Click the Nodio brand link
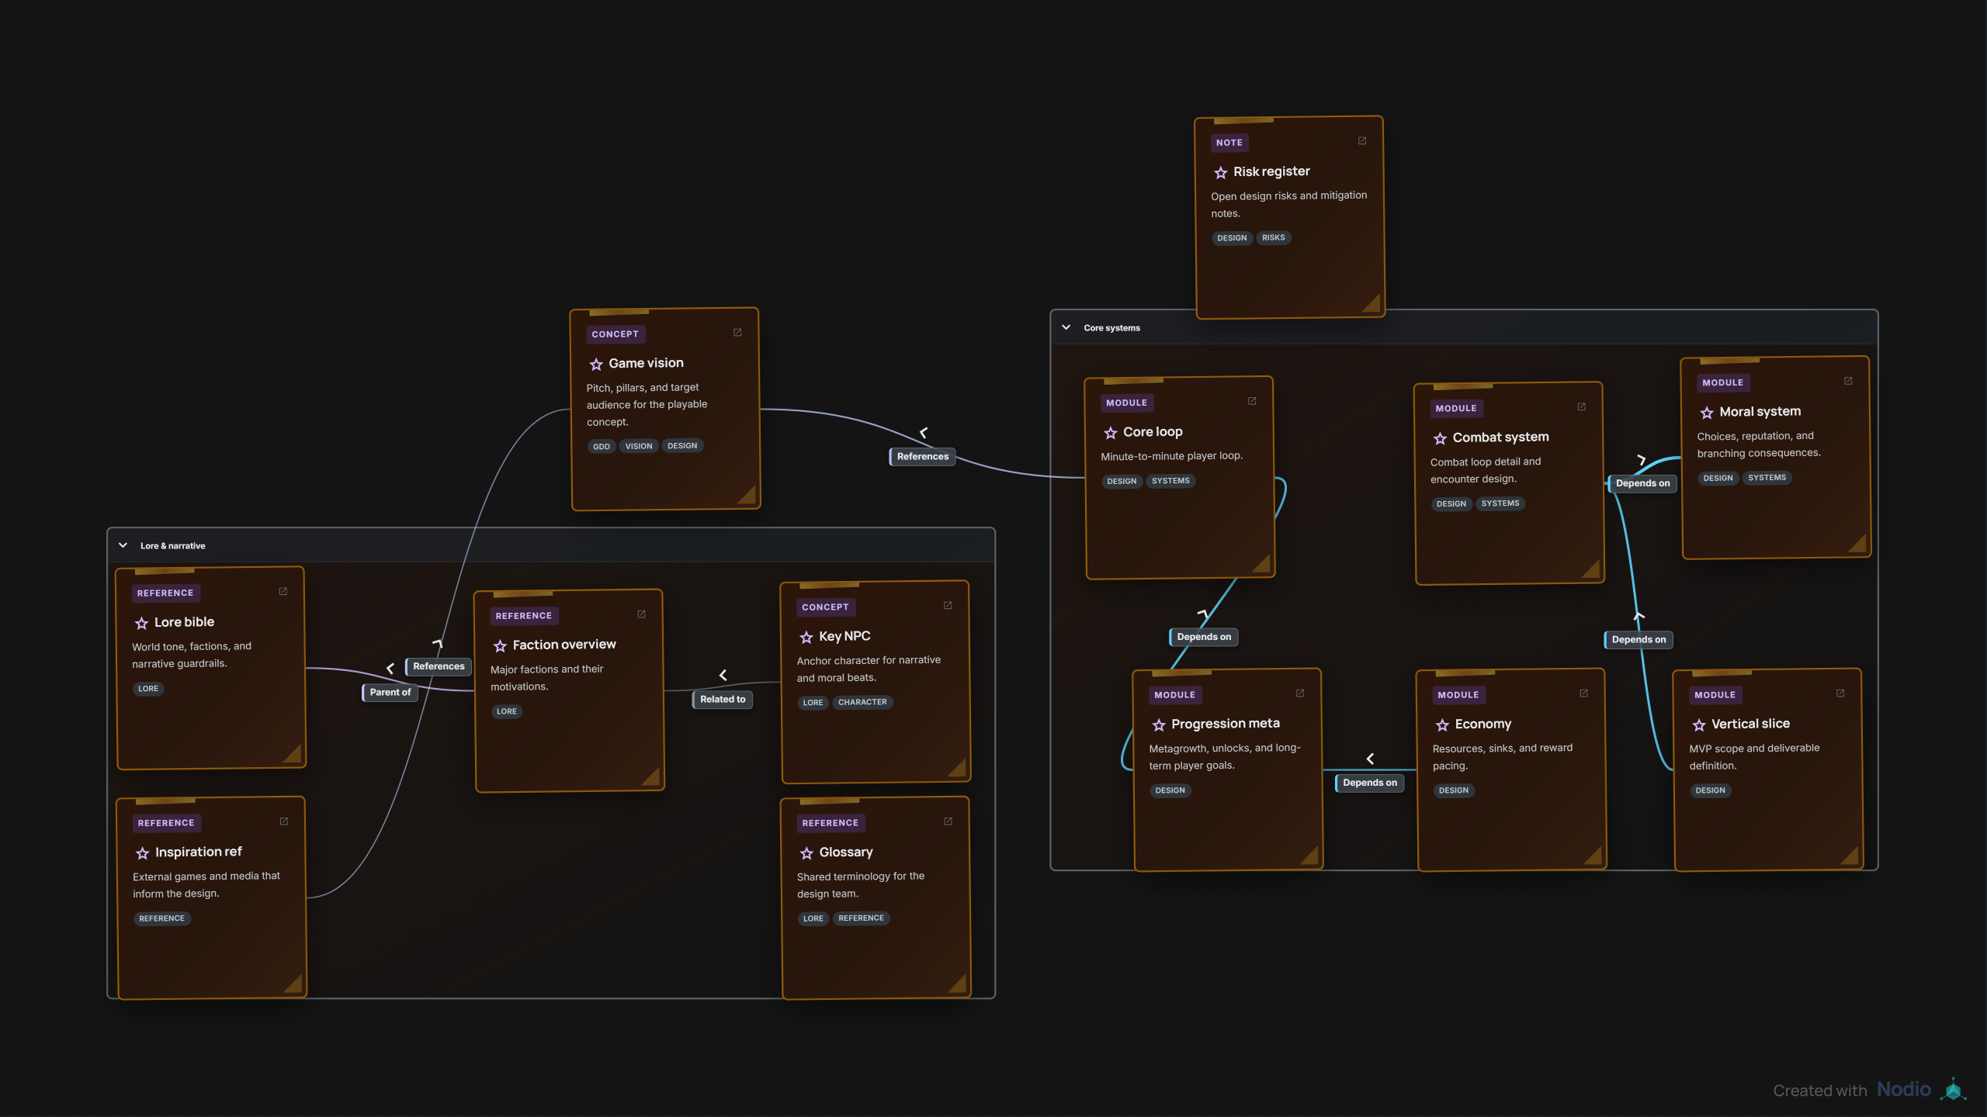The height and width of the screenshot is (1117, 1987). pyautogui.click(x=1903, y=1089)
